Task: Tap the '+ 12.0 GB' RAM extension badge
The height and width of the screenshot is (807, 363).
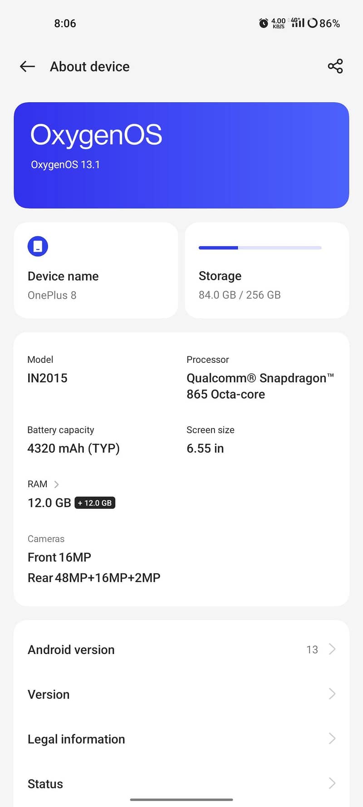Action: pyautogui.click(x=95, y=503)
